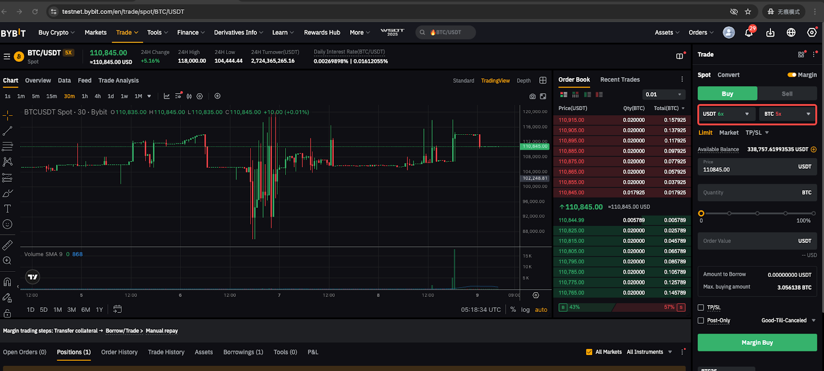Open the notifications bell icon
Screen dimensions: 824x371
pyautogui.click(x=749, y=33)
